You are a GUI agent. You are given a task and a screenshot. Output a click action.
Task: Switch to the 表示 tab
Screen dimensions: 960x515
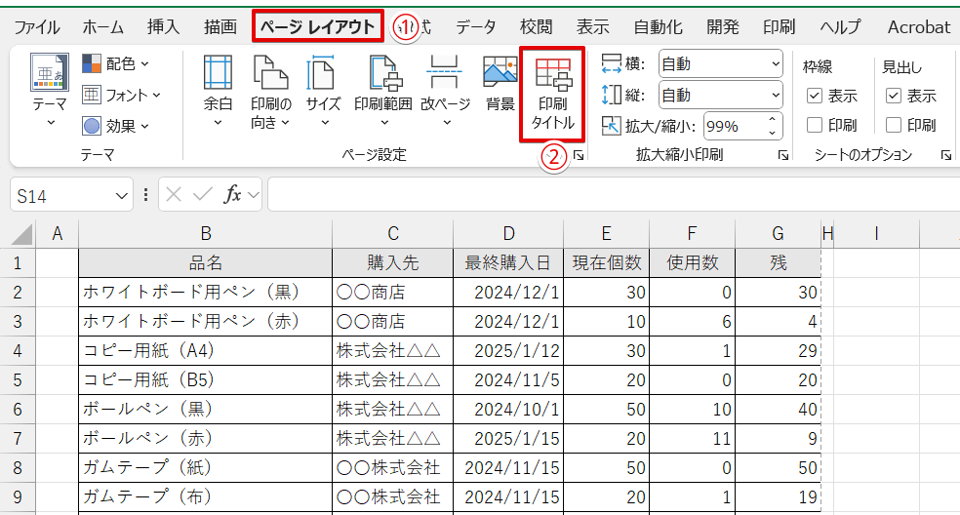592,27
